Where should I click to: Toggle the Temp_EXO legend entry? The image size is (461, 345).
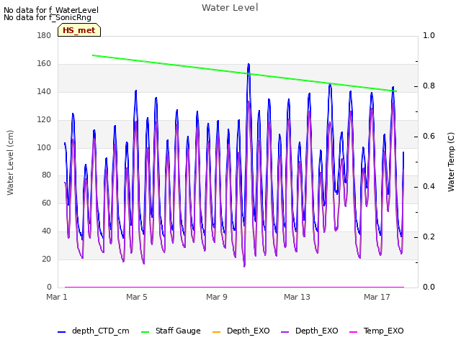(376, 331)
